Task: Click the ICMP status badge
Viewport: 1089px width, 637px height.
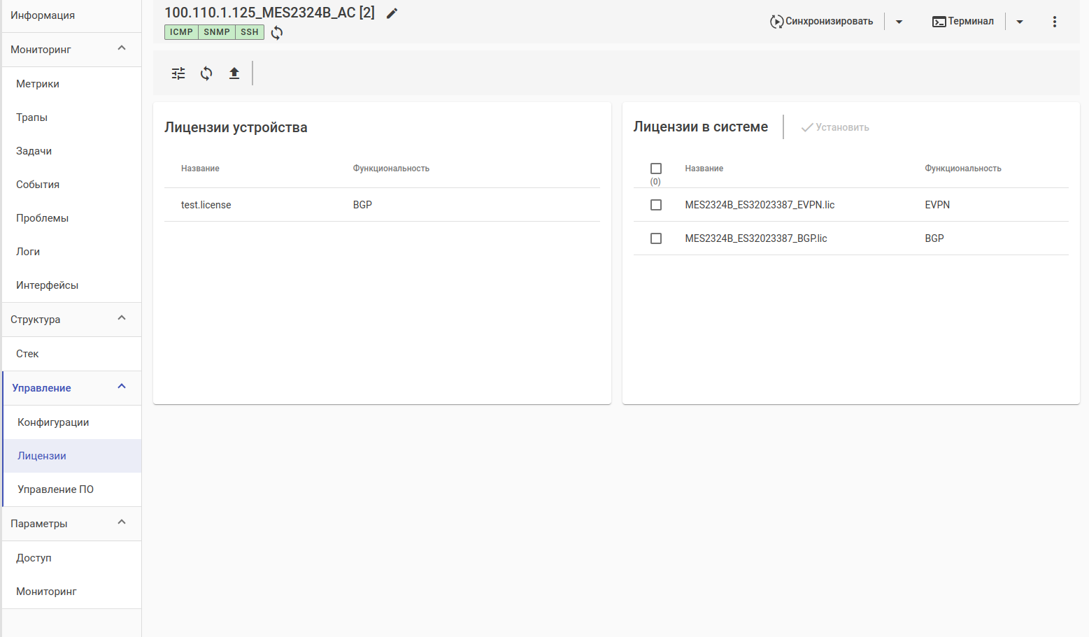Action: [x=181, y=32]
